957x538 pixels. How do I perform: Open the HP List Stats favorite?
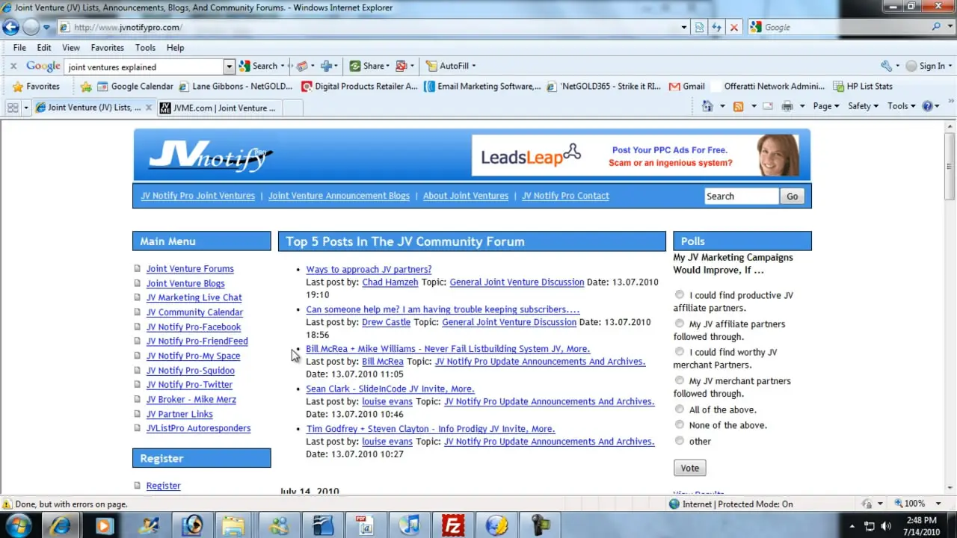pyautogui.click(x=863, y=87)
